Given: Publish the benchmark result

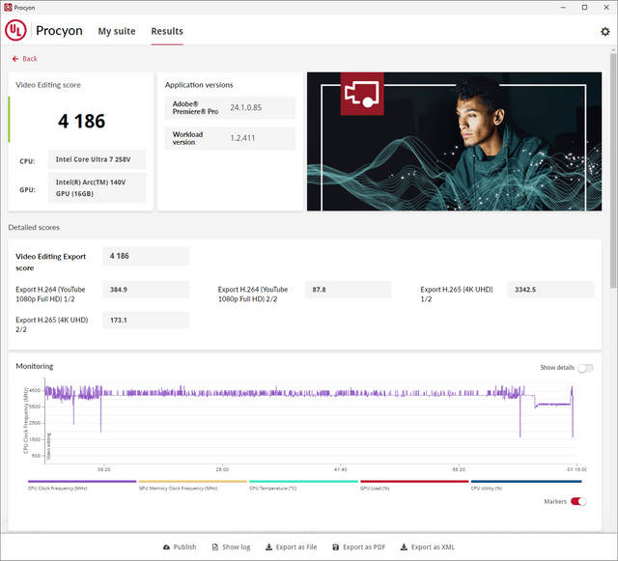Looking at the screenshot, I should point(180,547).
